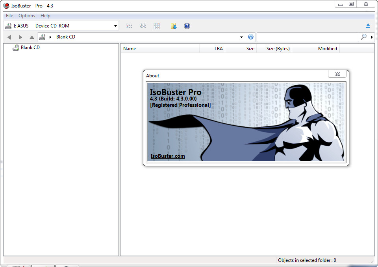
Task: Switch to small icons view
Action: point(143,26)
